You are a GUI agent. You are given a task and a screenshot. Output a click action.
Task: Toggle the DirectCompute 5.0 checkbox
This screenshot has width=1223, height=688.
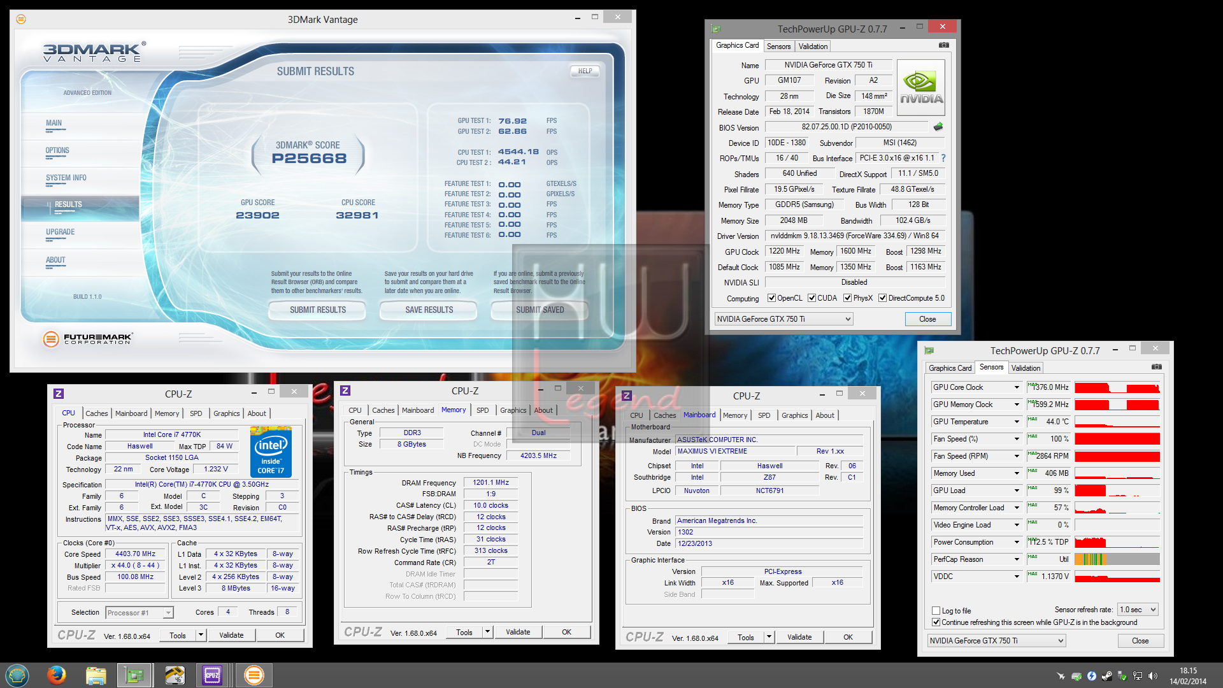click(x=882, y=297)
